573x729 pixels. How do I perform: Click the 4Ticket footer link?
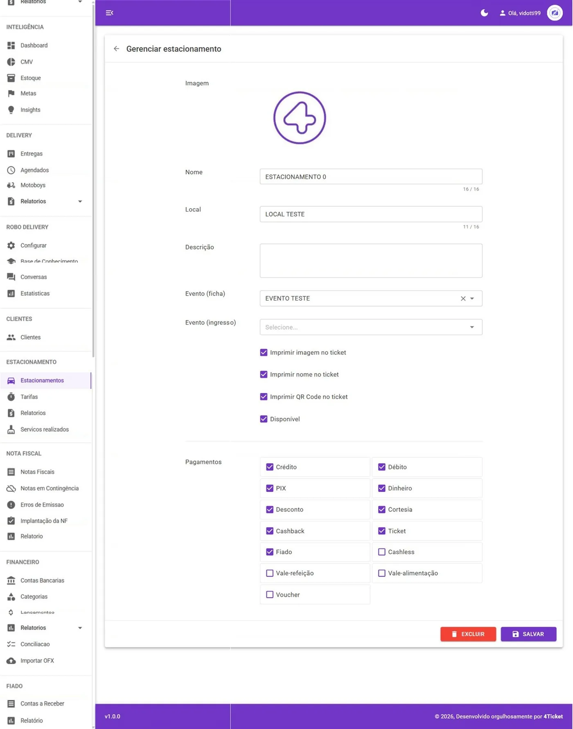tap(553, 716)
